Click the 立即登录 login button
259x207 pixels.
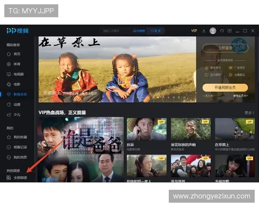point(225,48)
